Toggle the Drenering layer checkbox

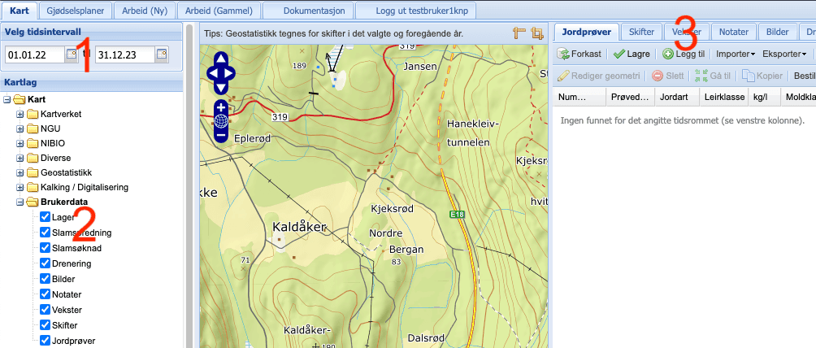45,263
